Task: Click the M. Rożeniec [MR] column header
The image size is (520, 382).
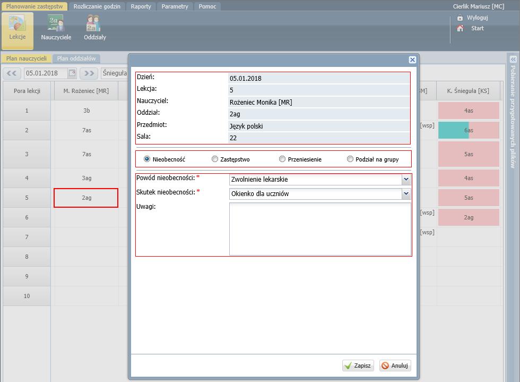Action: click(86, 91)
